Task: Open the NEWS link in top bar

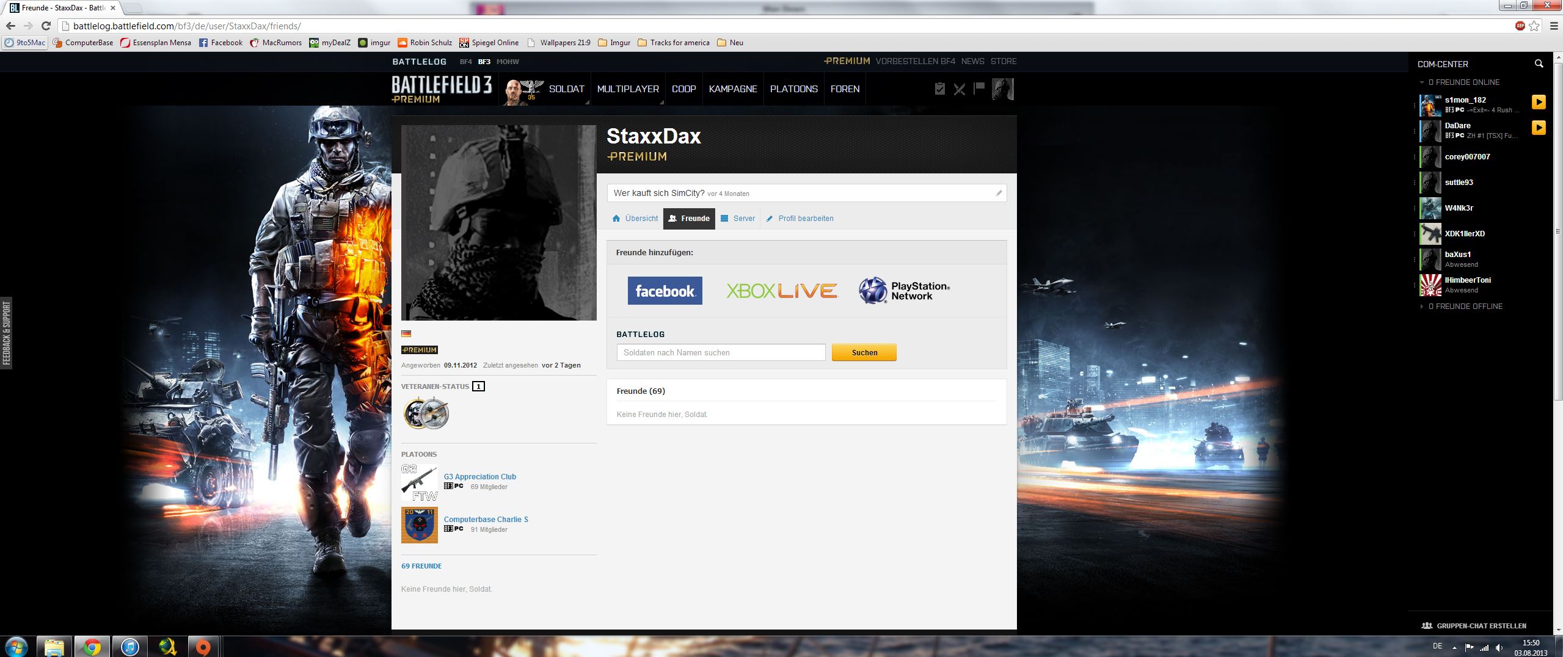Action: pyautogui.click(x=973, y=61)
